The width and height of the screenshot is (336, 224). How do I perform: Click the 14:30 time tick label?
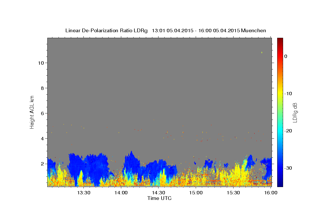159,193
